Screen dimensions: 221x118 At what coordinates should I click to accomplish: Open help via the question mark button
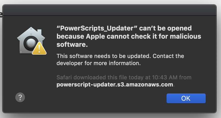pos(20,97)
